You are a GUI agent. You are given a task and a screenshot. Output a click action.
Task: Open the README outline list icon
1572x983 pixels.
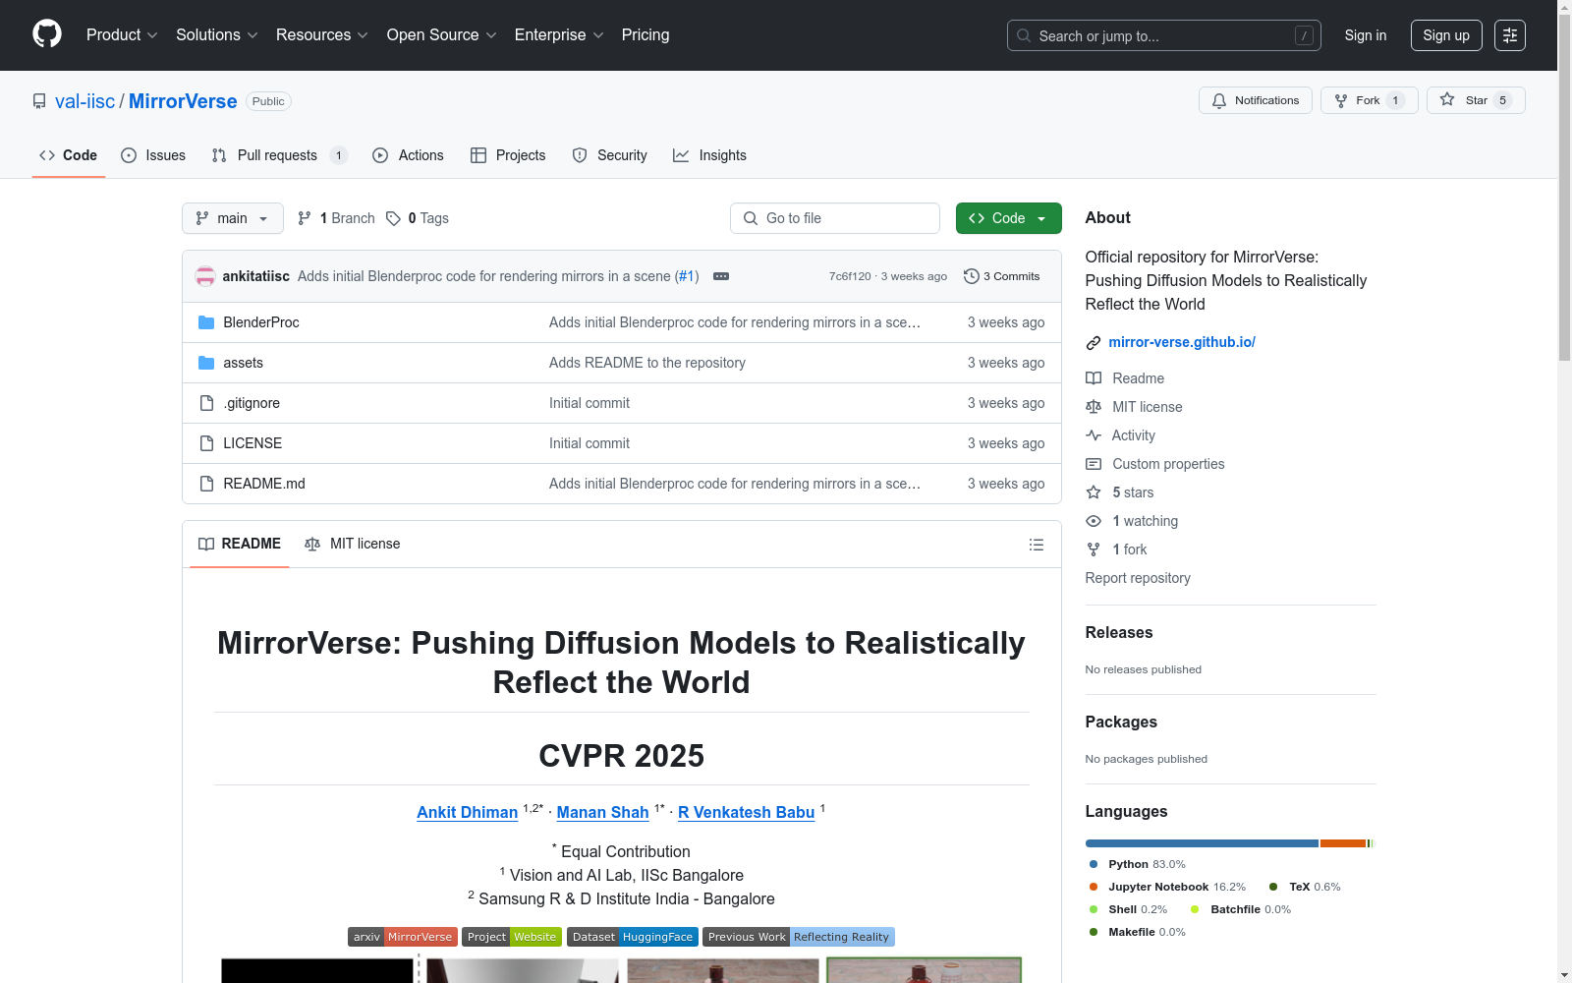[x=1037, y=545]
